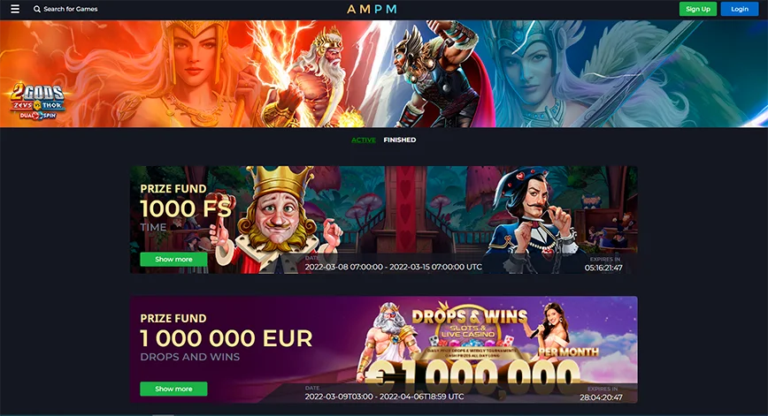The width and height of the screenshot is (768, 416).
Task: Click the crowned king character image
Action: (277, 220)
